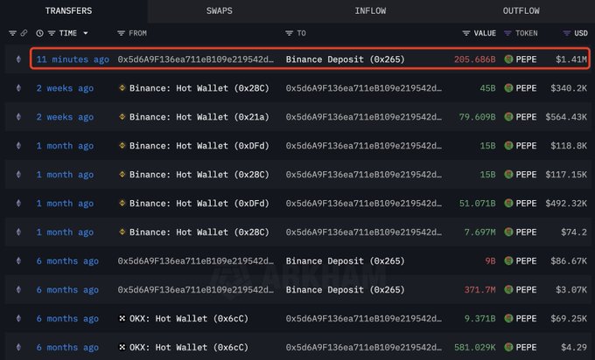This screenshot has height=360, width=595.
Task: Click sender address in 205.686B row
Action: point(195,59)
